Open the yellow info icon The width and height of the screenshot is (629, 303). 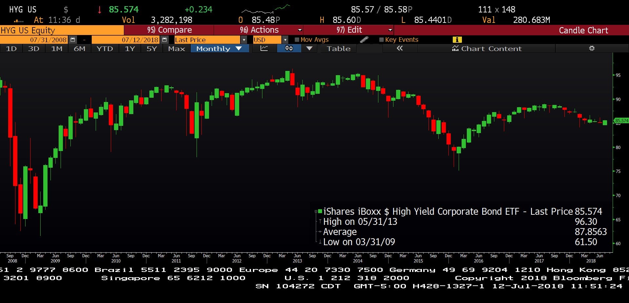click(457, 40)
